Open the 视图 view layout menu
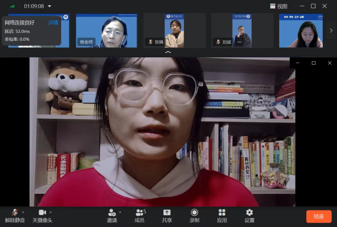The width and height of the screenshot is (337, 227). tap(278, 6)
